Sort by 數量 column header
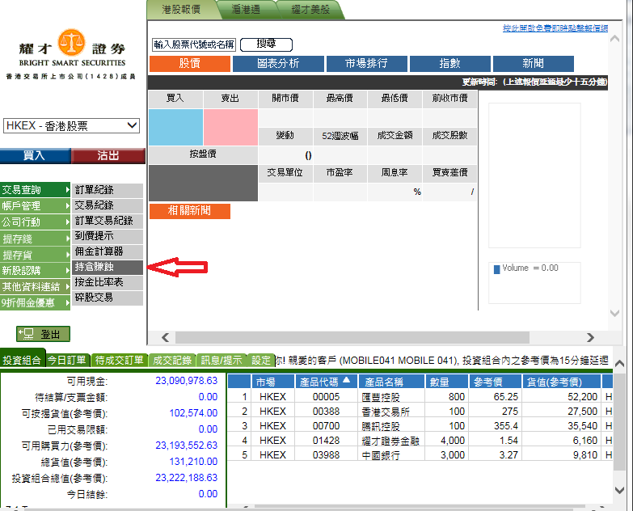Screen dimensions: 633x511 pos(447,382)
